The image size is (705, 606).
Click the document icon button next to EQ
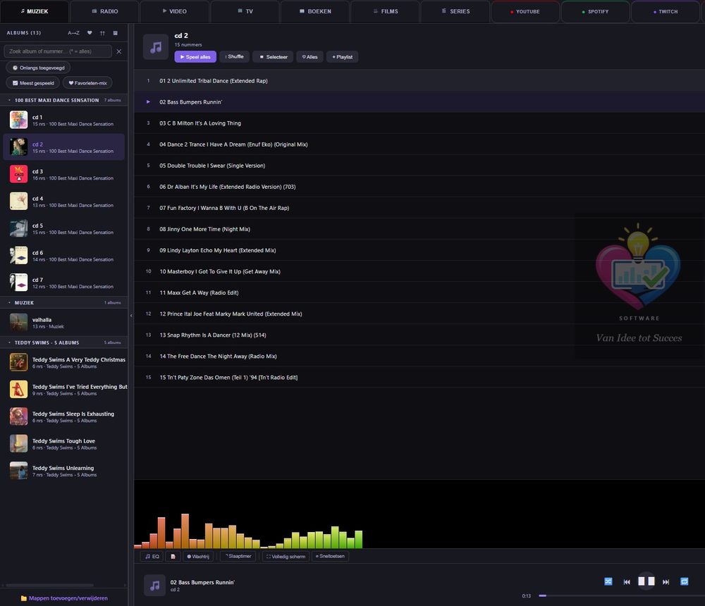pyautogui.click(x=173, y=557)
